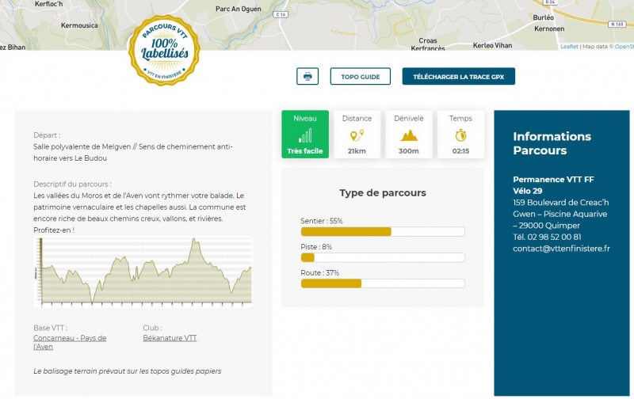Download the GPX trace file

(459, 77)
